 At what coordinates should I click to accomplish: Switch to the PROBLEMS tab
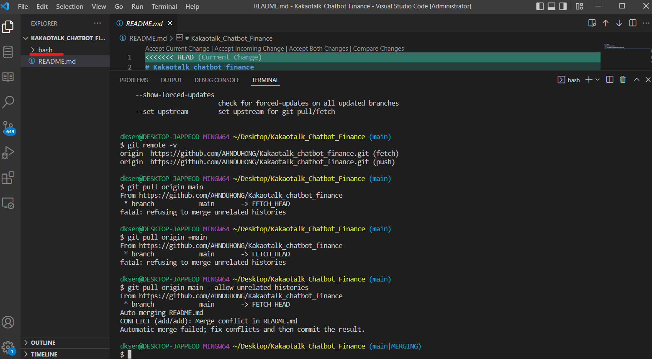[134, 80]
